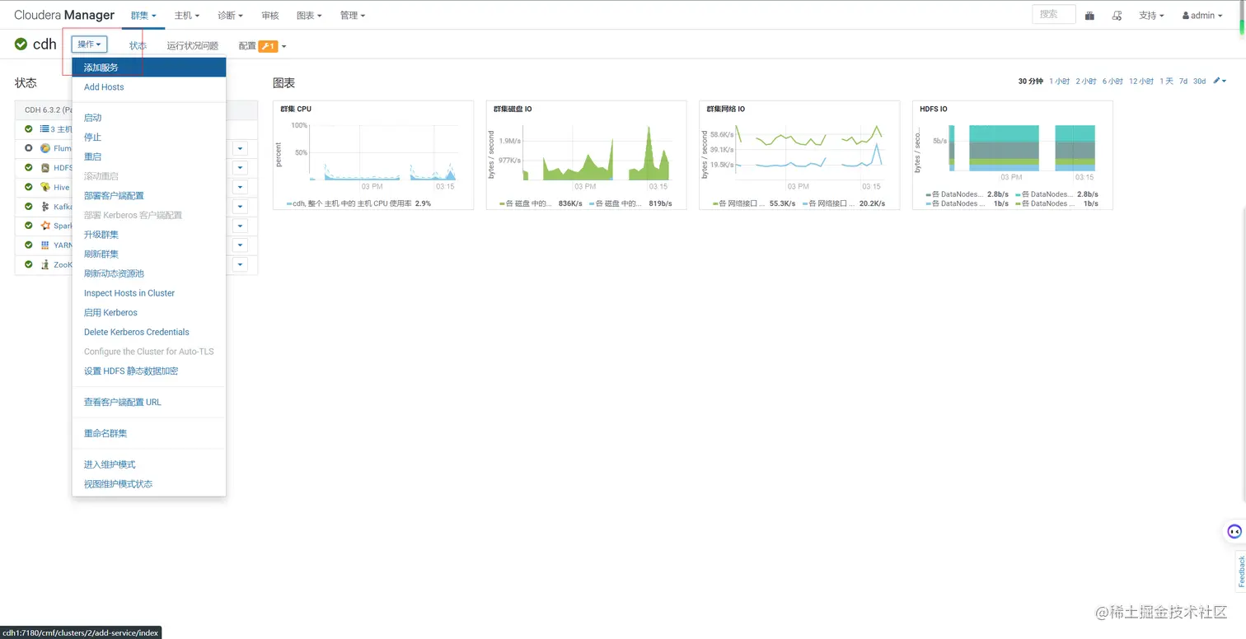Viewport: 1246px width, 639px height.
Task: Click the hosts list icon beside 3 主机
Action: (45, 128)
